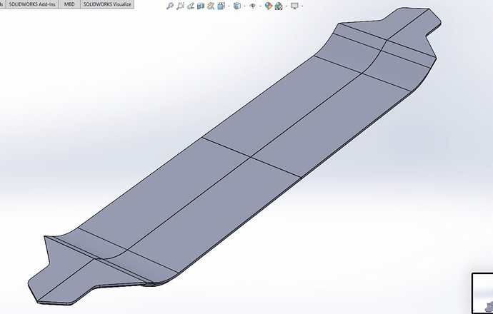Return to the Previous View
The width and height of the screenshot is (493, 314).
tap(190, 6)
